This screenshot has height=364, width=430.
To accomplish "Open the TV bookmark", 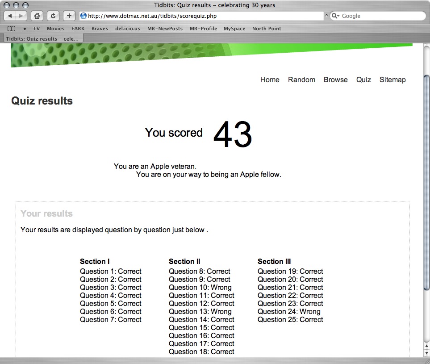I will point(37,29).
